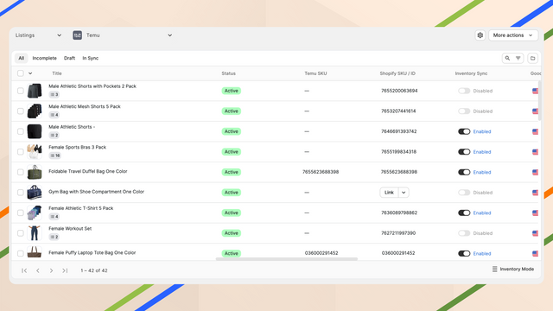Disable inventory sync for Female Athletic T-Shirt 5 Pack
Image resolution: width=553 pixels, height=311 pixels.
464,213
